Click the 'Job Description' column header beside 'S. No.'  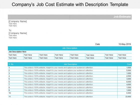[x=70, y=64]
